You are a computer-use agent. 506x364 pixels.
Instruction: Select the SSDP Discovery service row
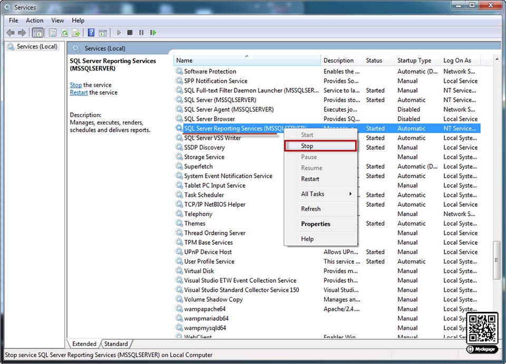click(327, 147)
